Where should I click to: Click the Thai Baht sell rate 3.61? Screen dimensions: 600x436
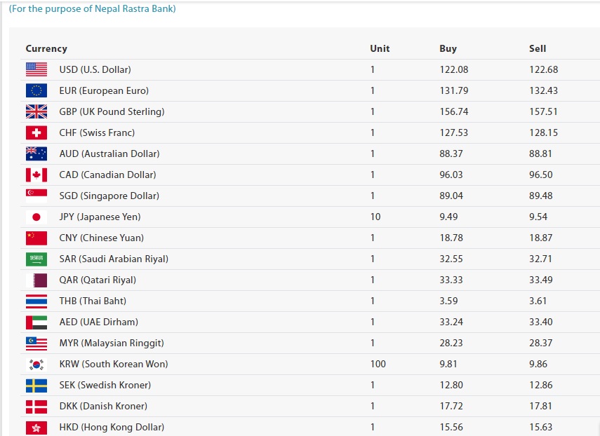540,301
